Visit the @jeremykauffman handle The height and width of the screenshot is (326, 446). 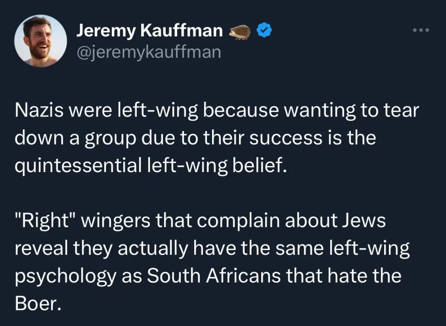[x=149, y=52]
